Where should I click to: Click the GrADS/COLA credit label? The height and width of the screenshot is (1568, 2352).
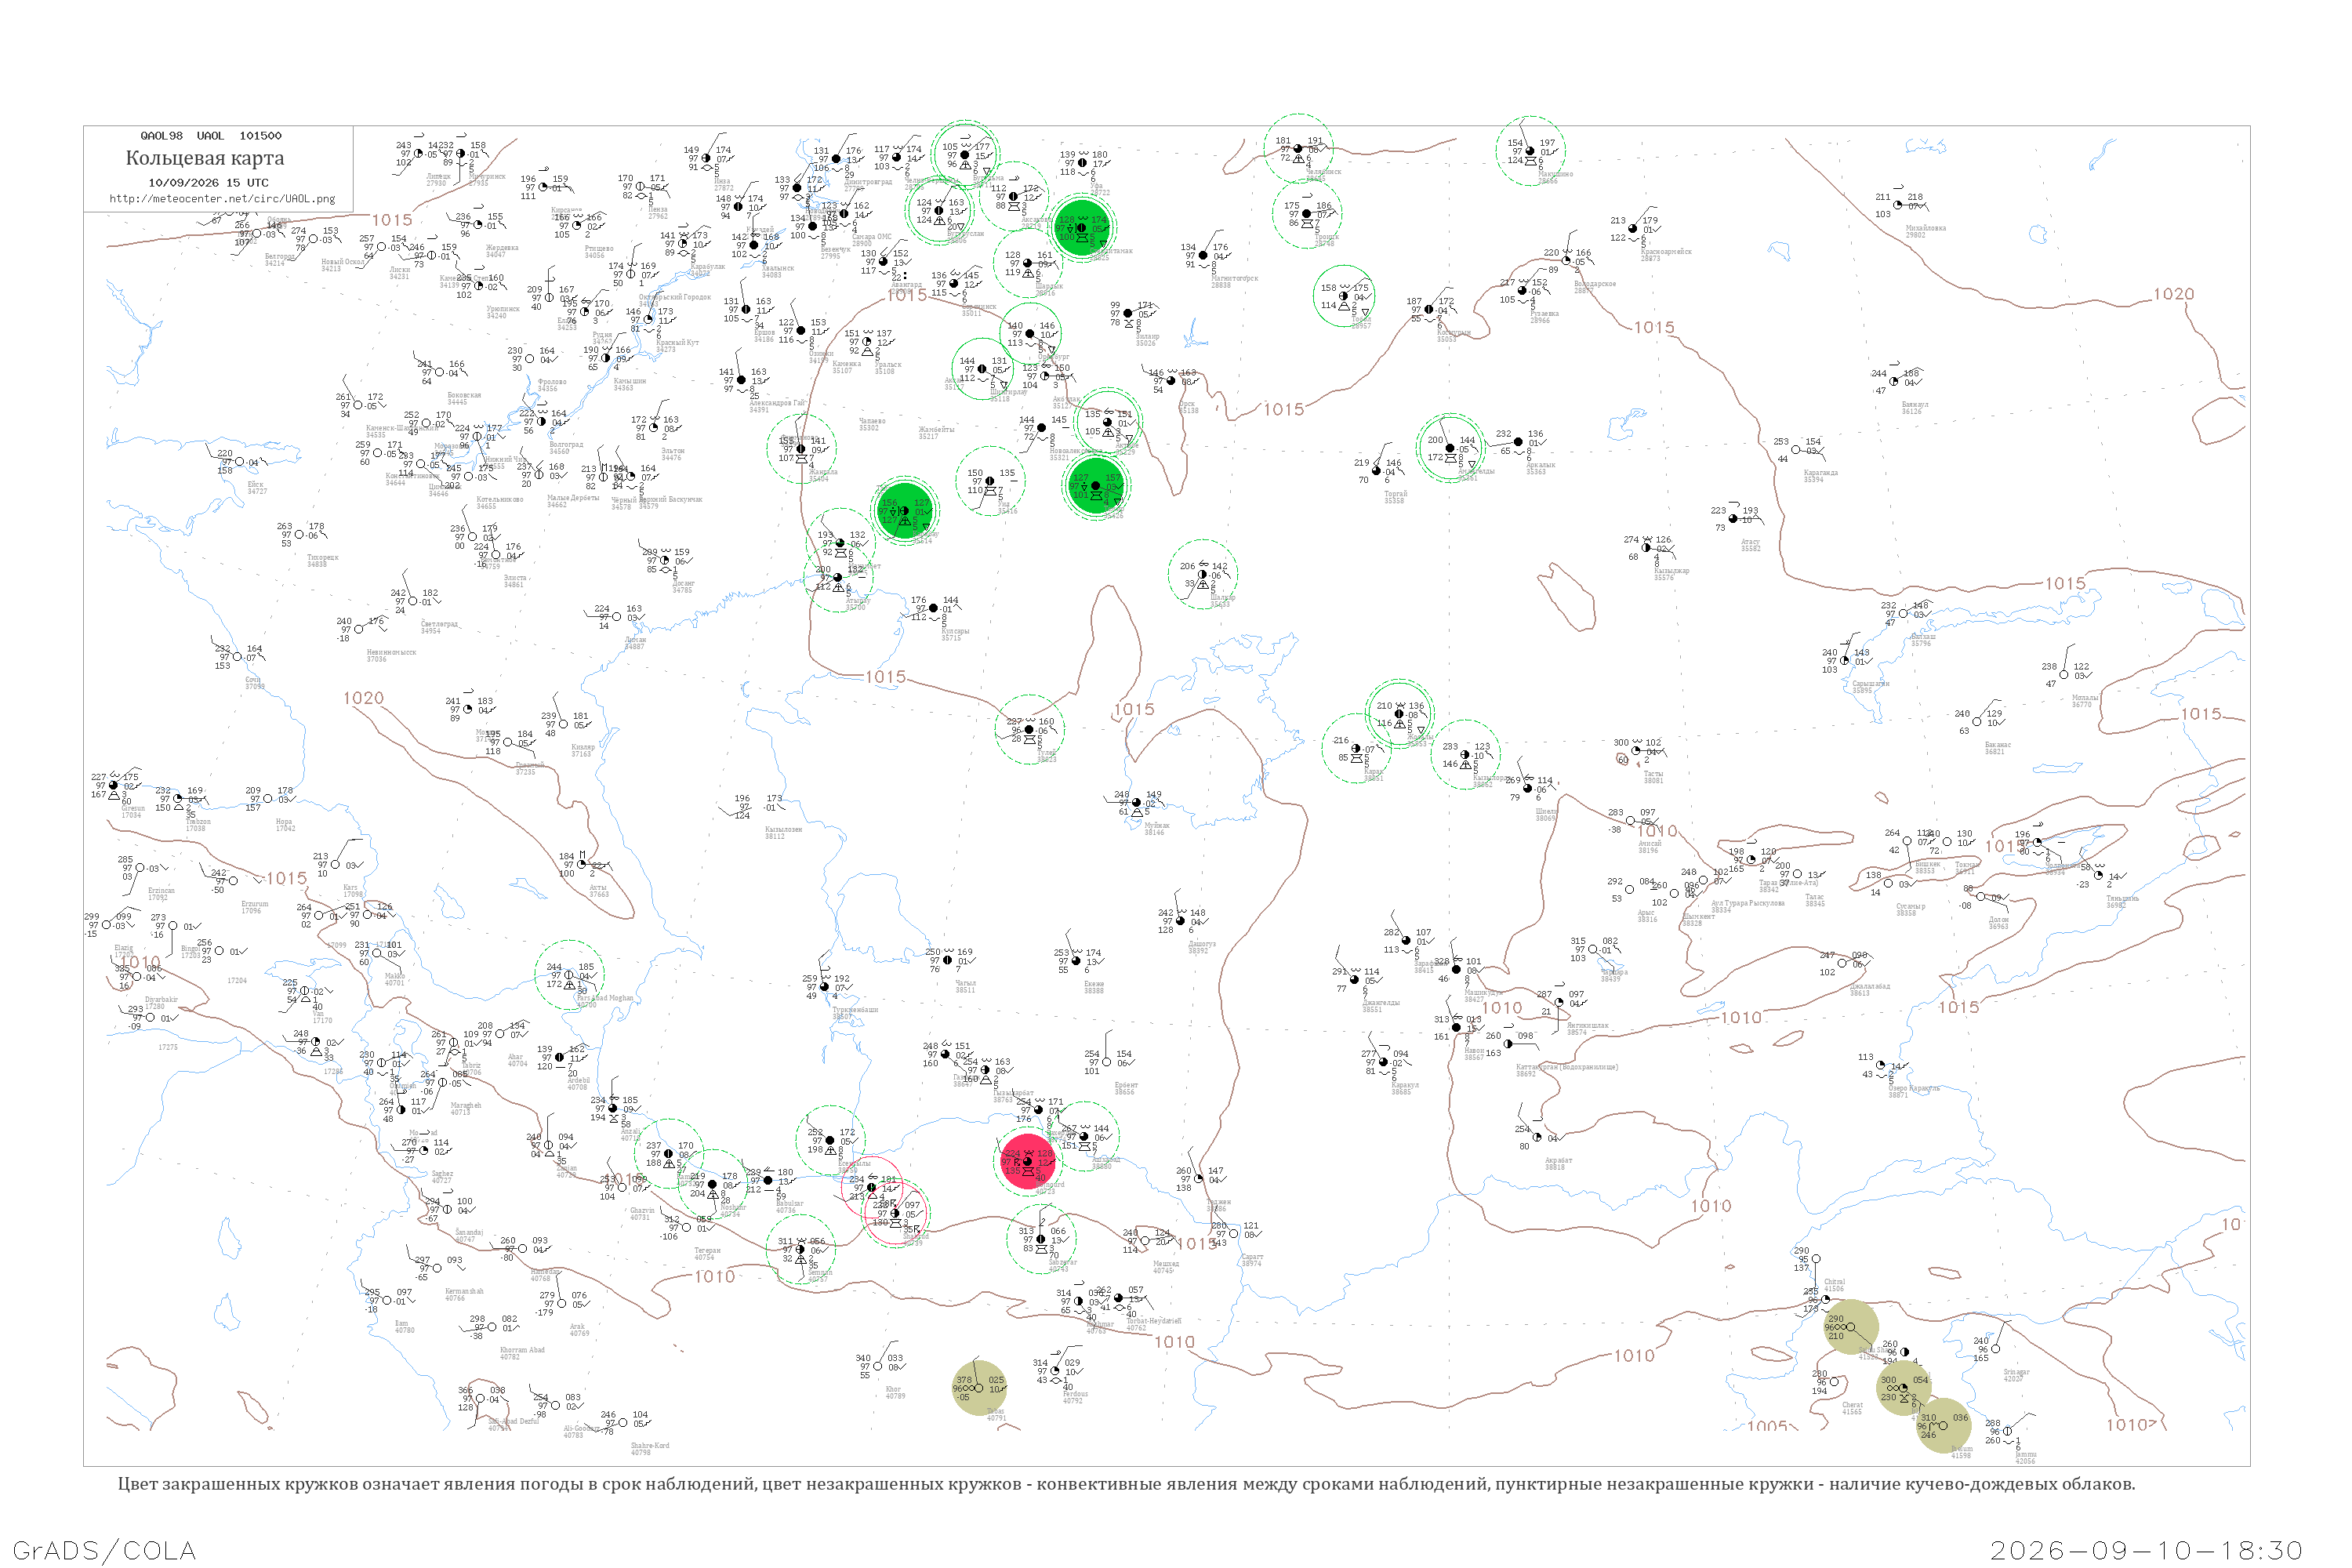104,1551
